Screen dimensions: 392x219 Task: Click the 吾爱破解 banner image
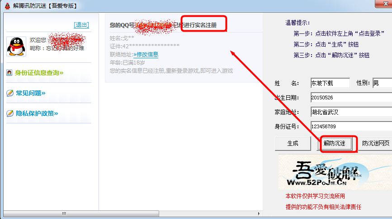(335, 172)
